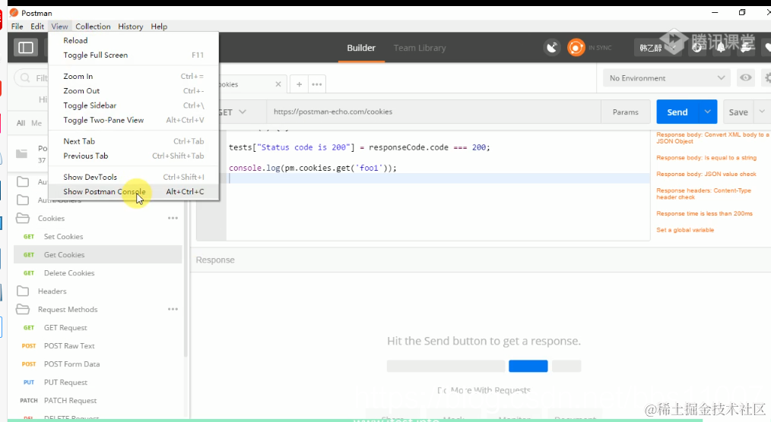This screenshot has width=771, height=422.
Task: Click the test script editor empty line
Action: (x=438, y=178)
